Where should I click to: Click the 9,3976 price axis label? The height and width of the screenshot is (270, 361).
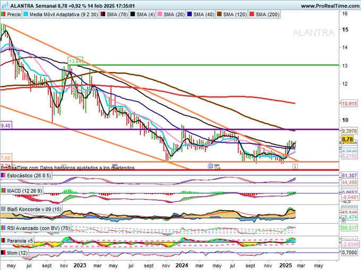click(349, 131)
